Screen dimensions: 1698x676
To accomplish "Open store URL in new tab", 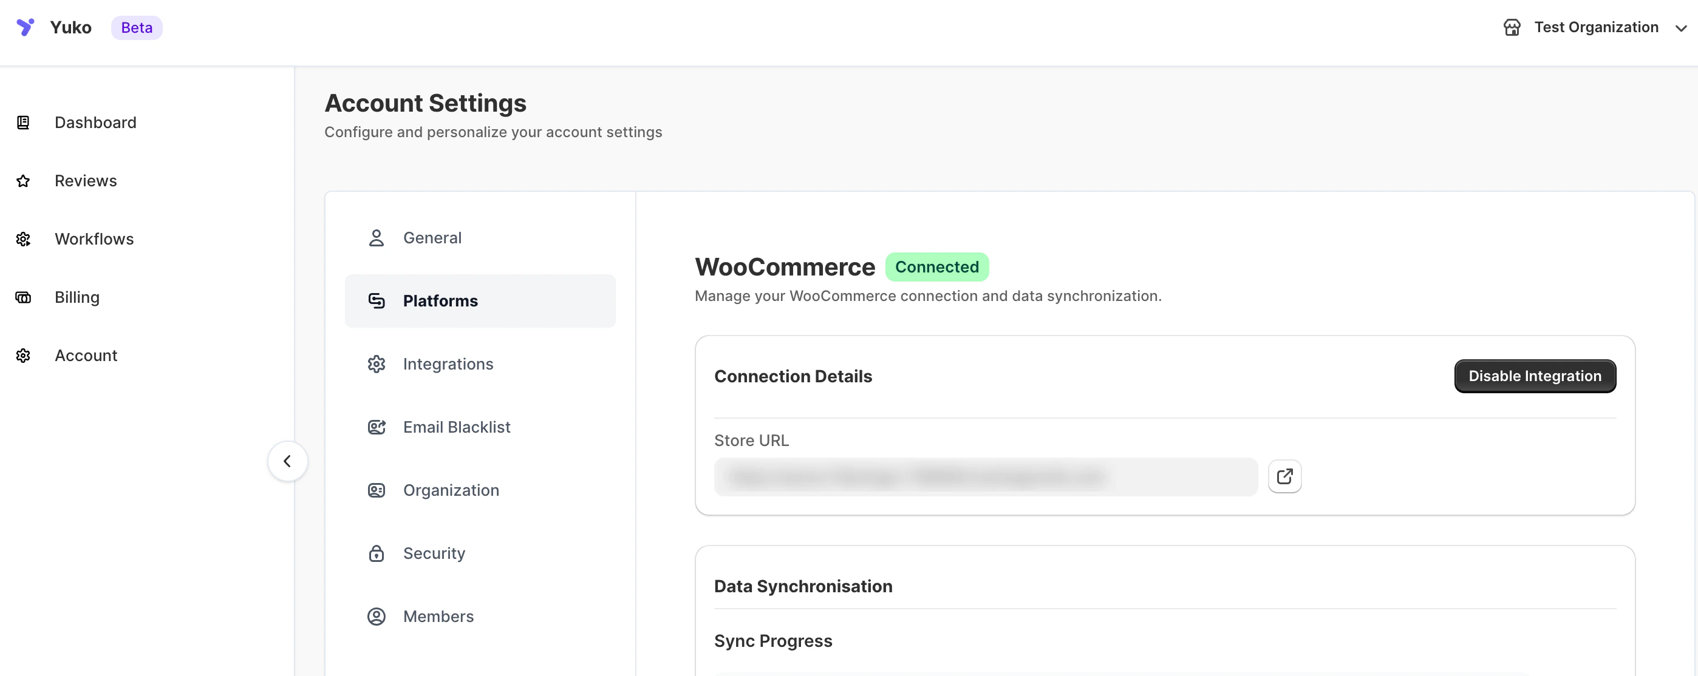I will pos(1284,476).
